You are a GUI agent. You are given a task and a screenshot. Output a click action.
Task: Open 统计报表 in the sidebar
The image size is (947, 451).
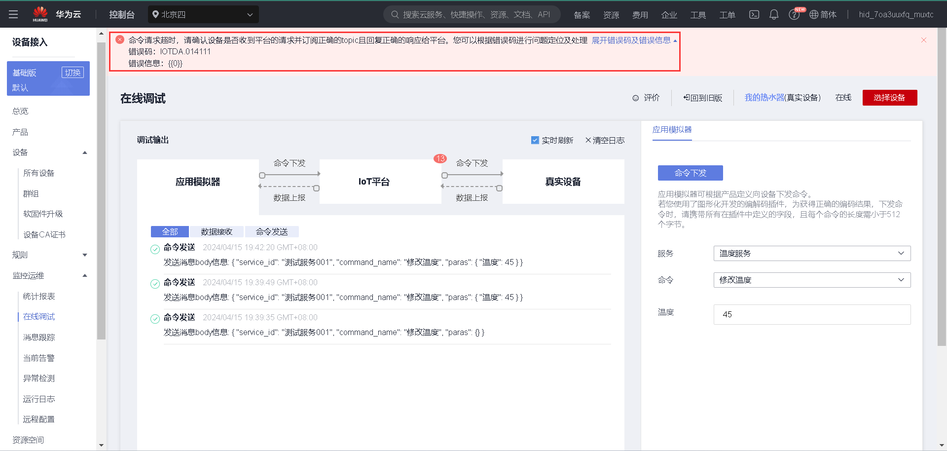39,296
